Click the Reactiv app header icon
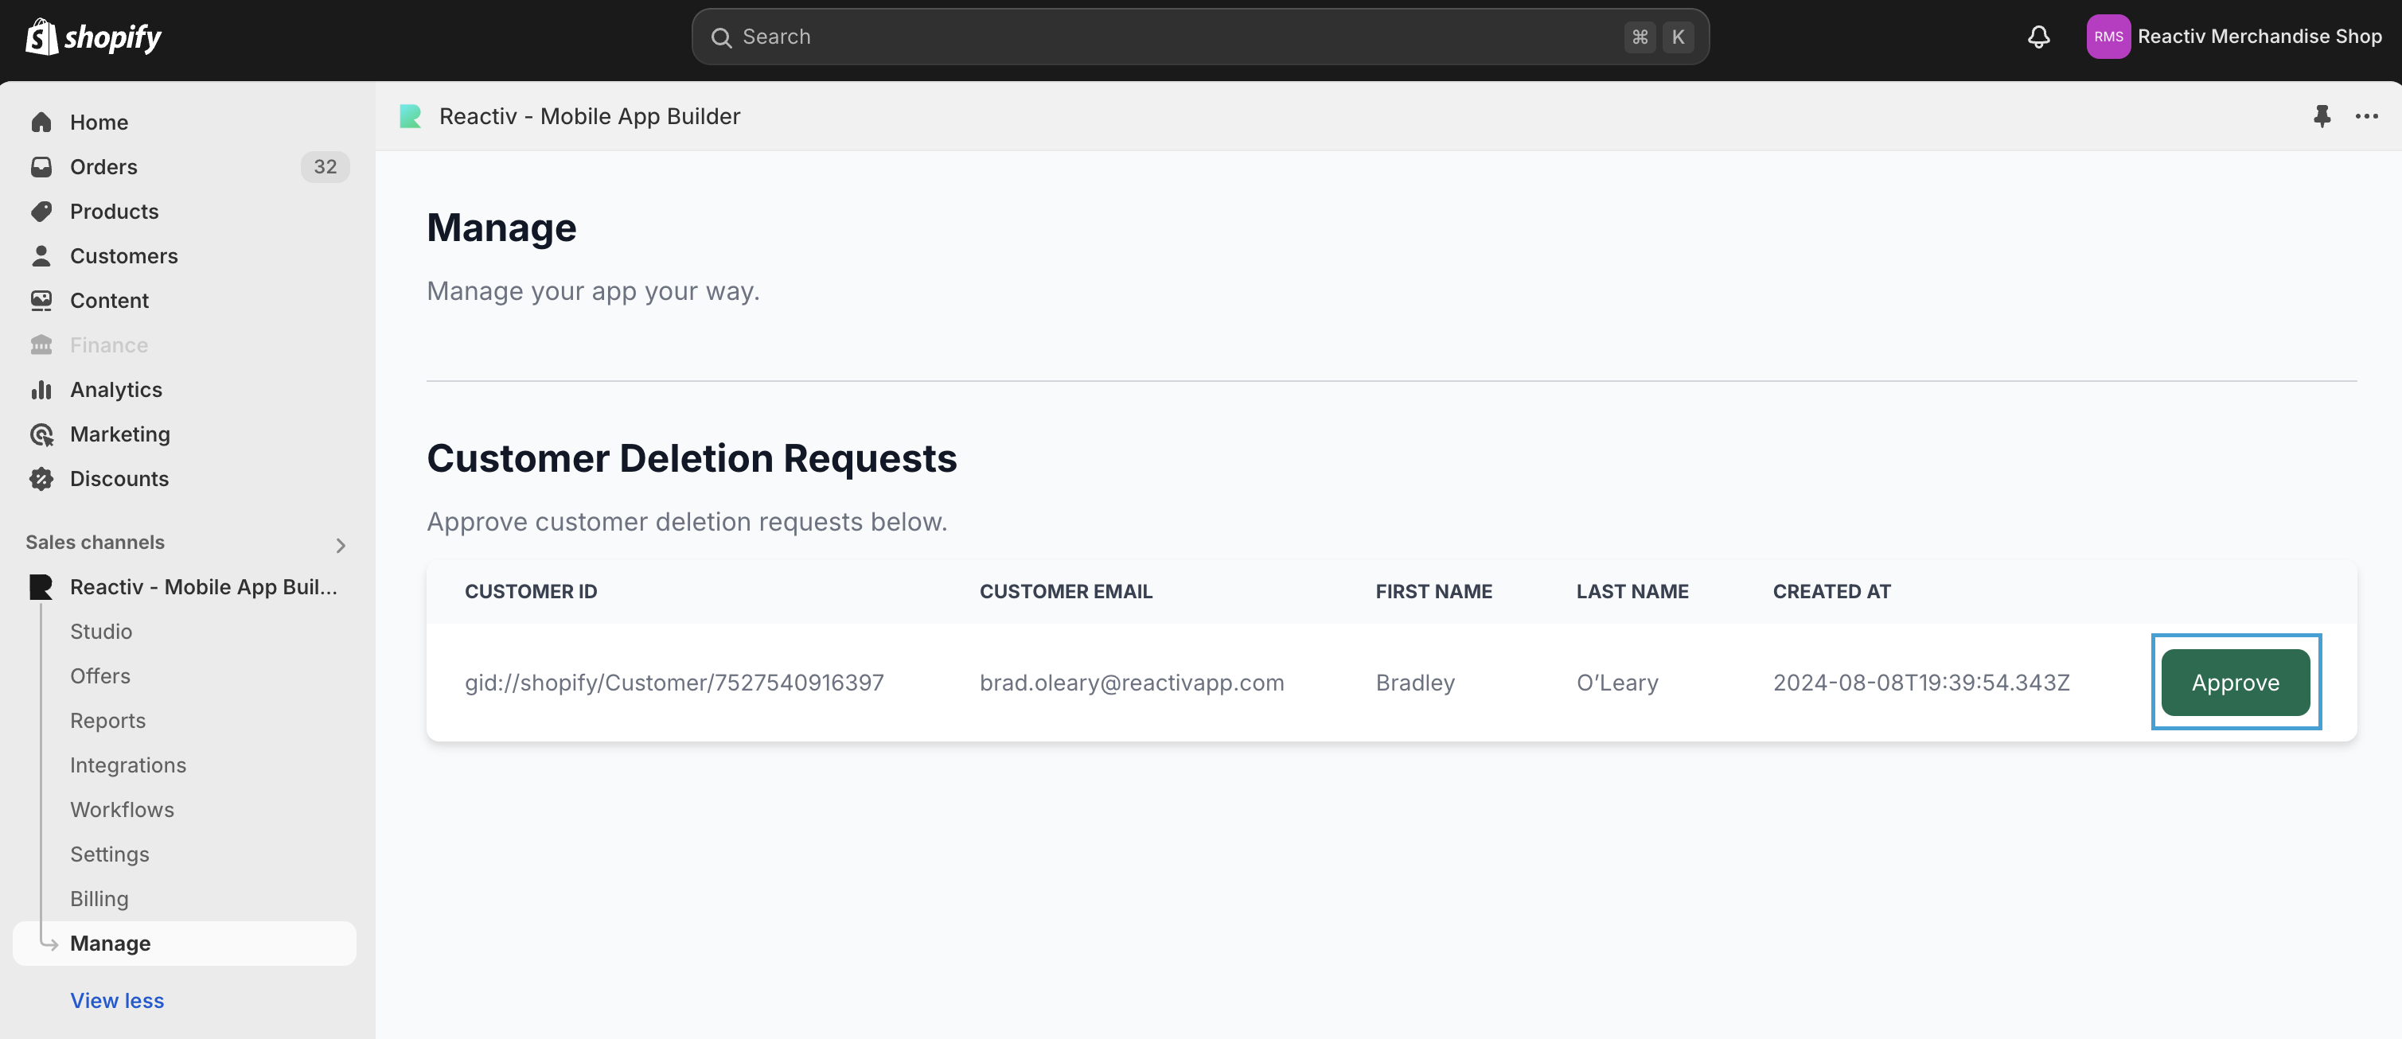 pos(410,116)
